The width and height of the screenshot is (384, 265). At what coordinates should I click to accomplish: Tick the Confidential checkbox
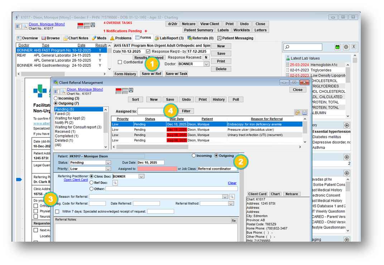tap(120, 62)
